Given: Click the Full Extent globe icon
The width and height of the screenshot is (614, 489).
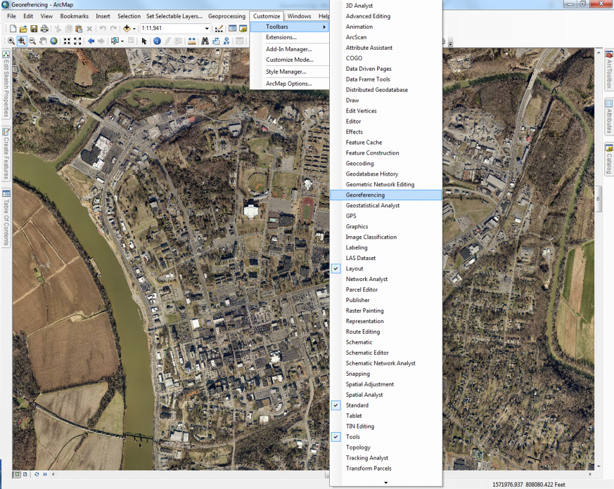Looking at the screenshot, I should point(53,42).
